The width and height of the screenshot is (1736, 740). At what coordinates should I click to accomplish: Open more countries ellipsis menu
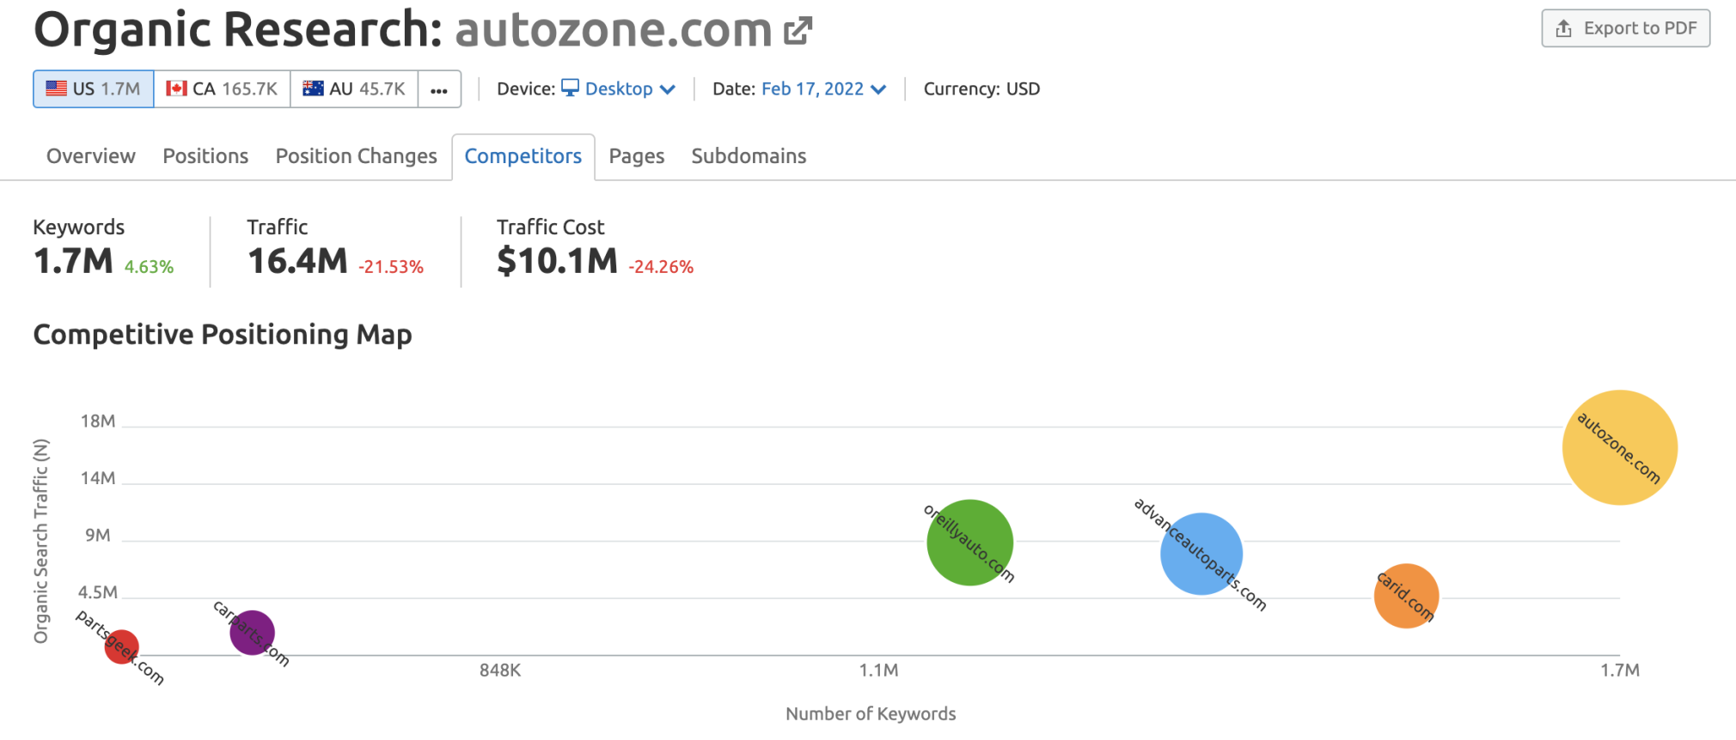click(439, 89)
